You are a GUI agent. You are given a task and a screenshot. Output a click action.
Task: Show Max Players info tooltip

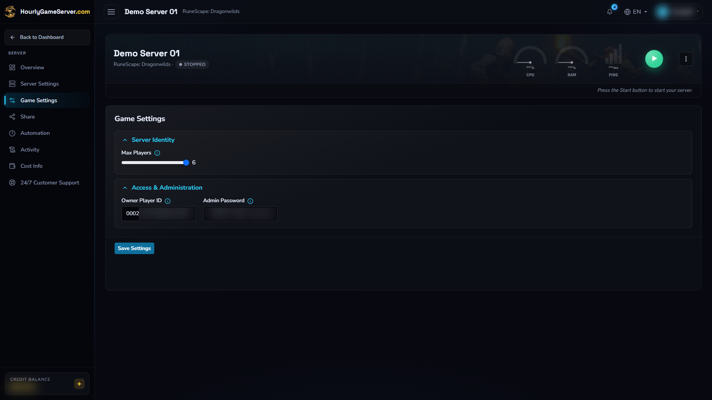pos(157,153)
